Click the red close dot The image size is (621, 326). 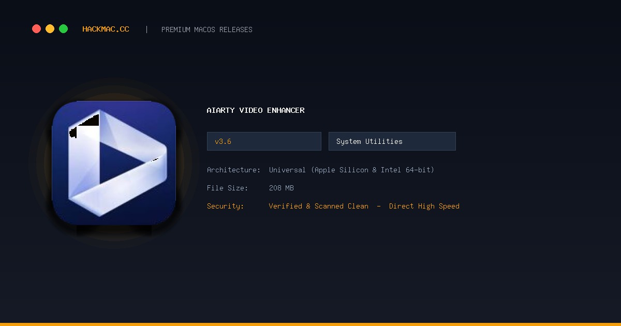pos(36,29)
